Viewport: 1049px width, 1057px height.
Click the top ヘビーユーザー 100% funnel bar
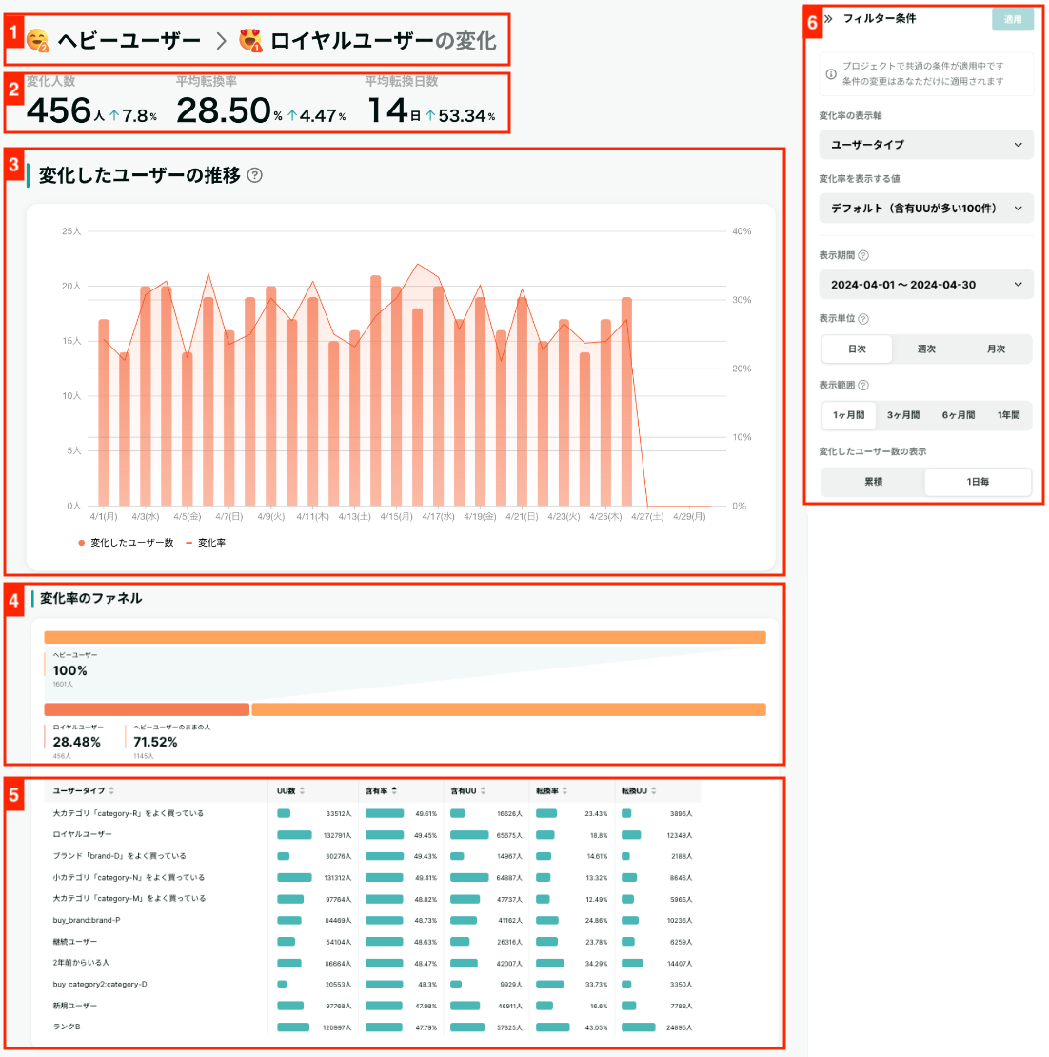(x=405, y=638)
